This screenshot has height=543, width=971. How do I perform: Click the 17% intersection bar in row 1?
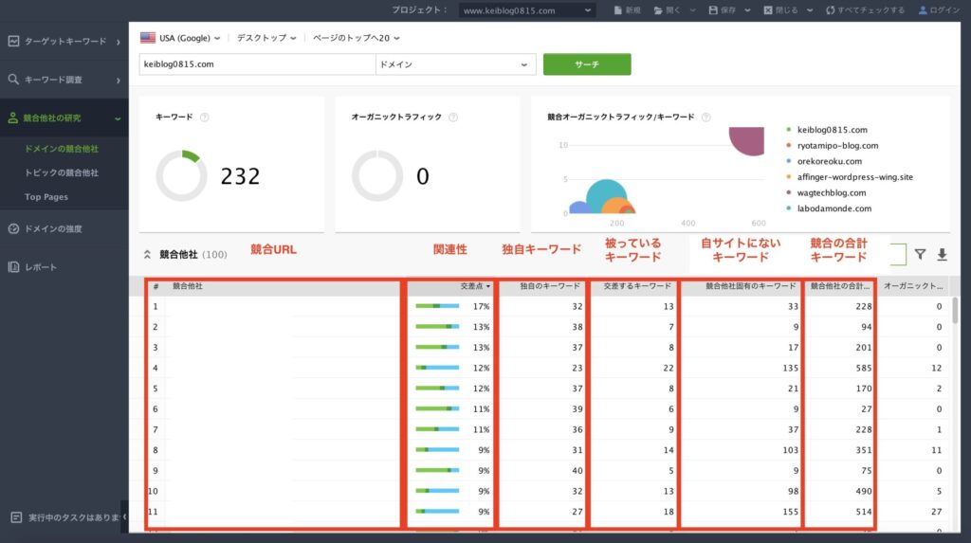click(x=437, y=306)
